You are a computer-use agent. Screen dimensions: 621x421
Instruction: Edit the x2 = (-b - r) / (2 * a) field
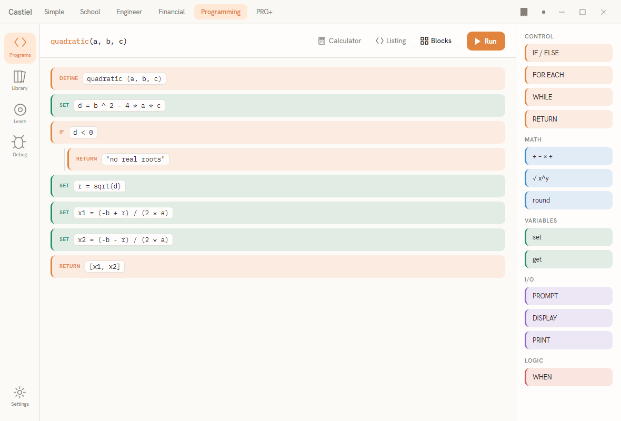(x=123, y=240)
